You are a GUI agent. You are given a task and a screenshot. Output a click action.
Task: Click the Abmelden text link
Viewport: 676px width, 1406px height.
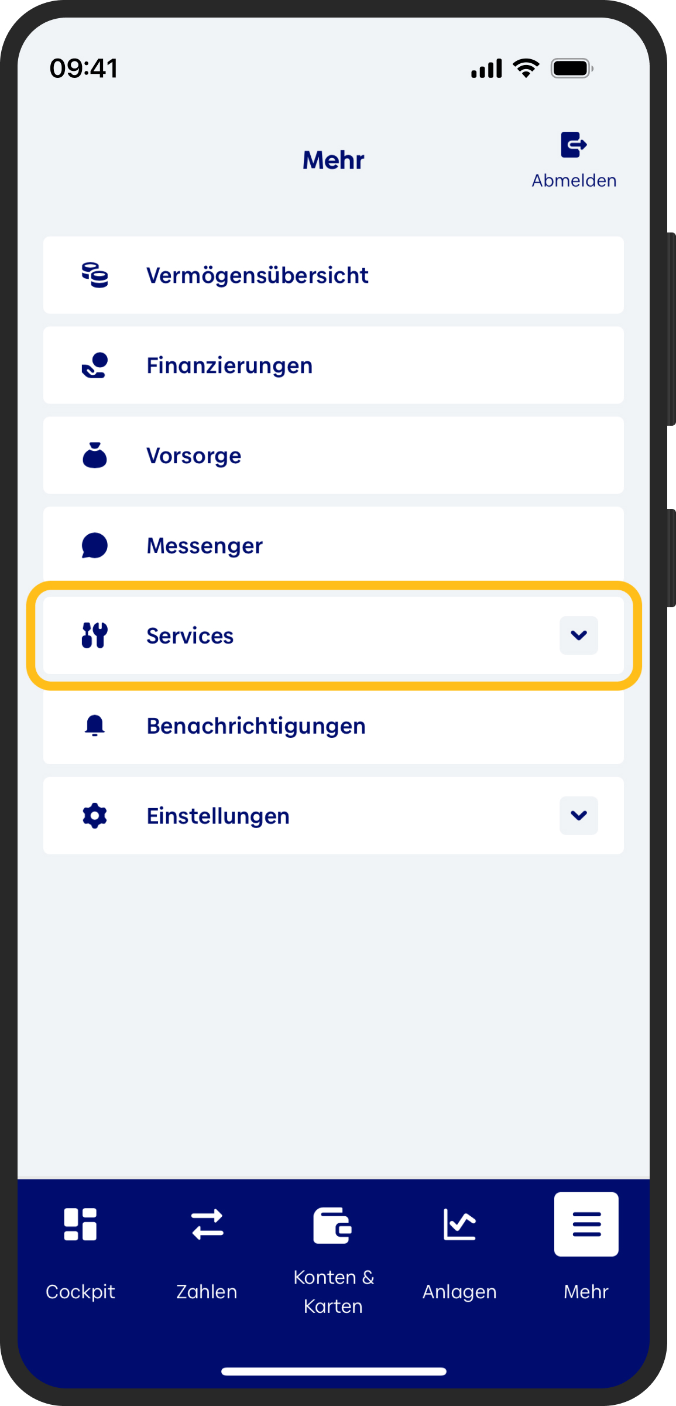pos(574,180)
